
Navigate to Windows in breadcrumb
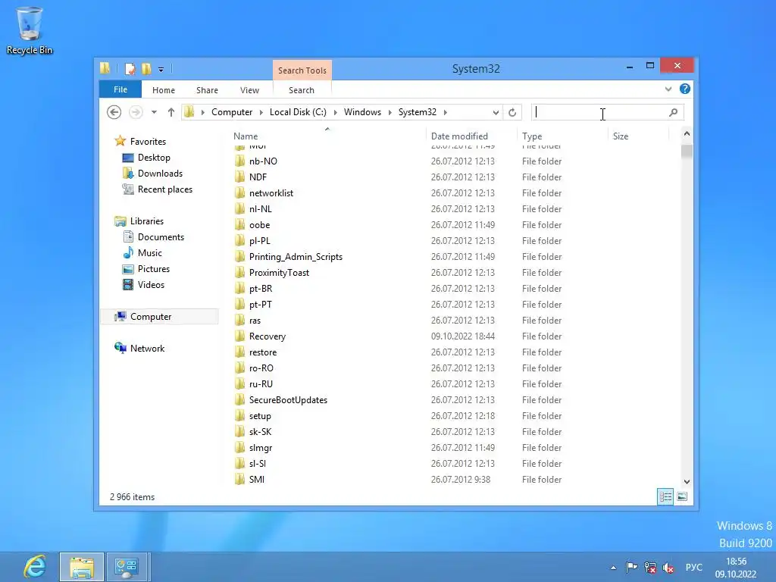pos(362,112)
